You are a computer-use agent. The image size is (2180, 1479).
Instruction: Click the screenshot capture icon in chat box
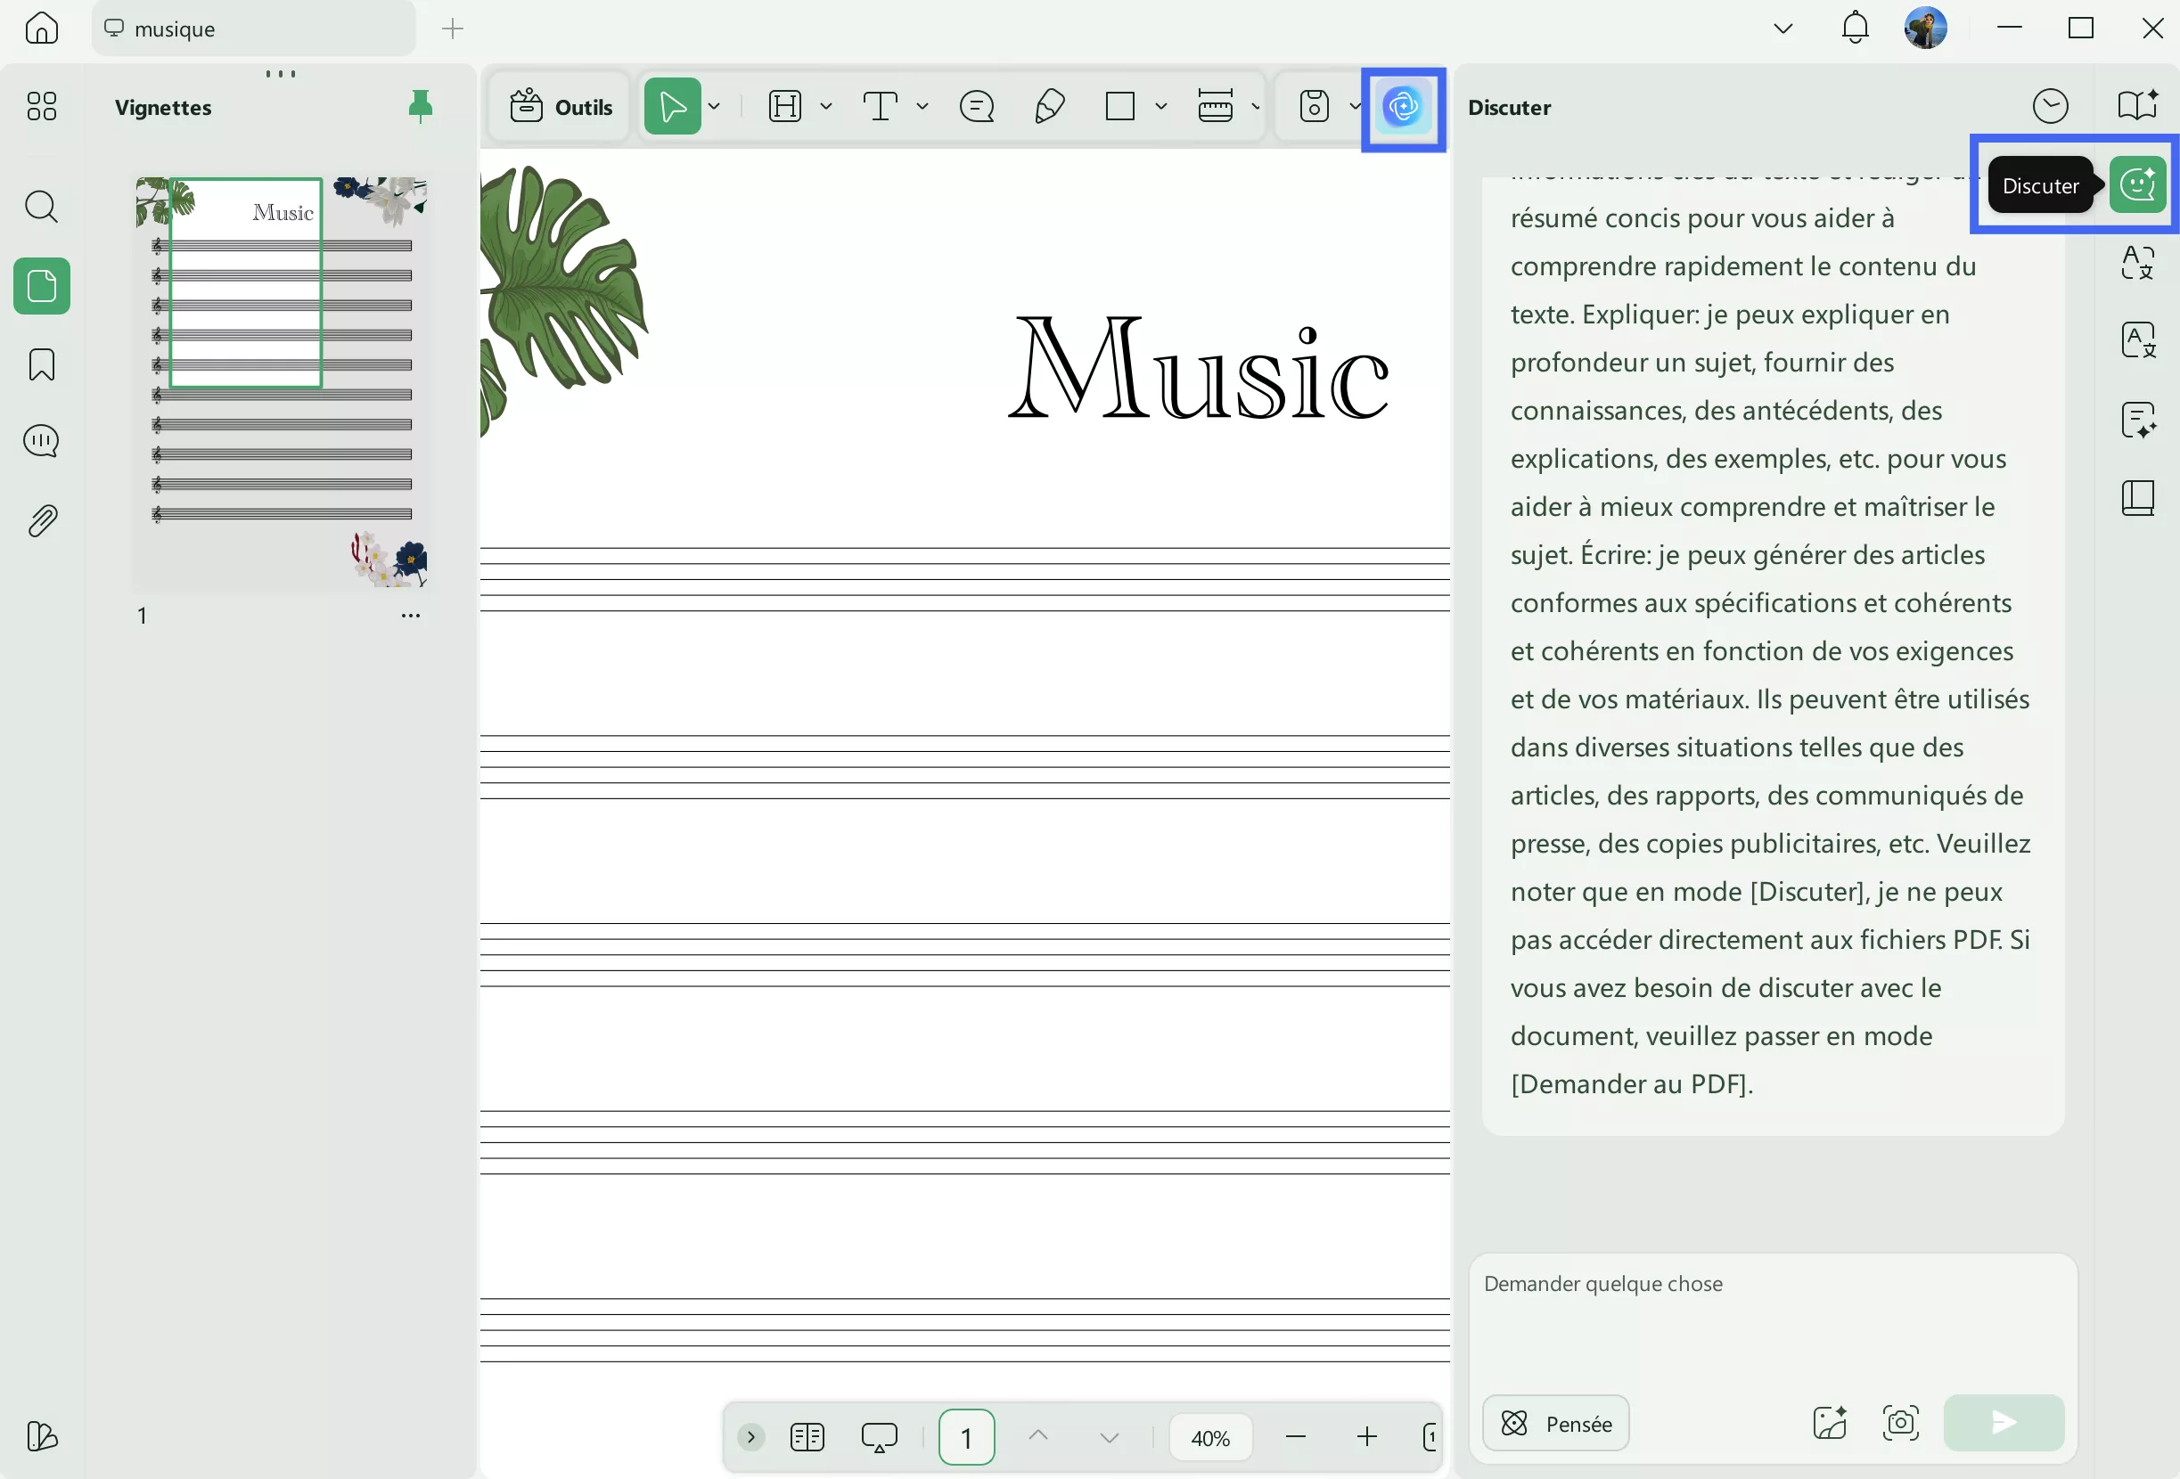[1900, 1423]
